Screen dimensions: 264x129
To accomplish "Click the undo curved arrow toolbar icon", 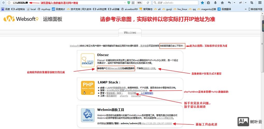I will [x=229, y=3].
